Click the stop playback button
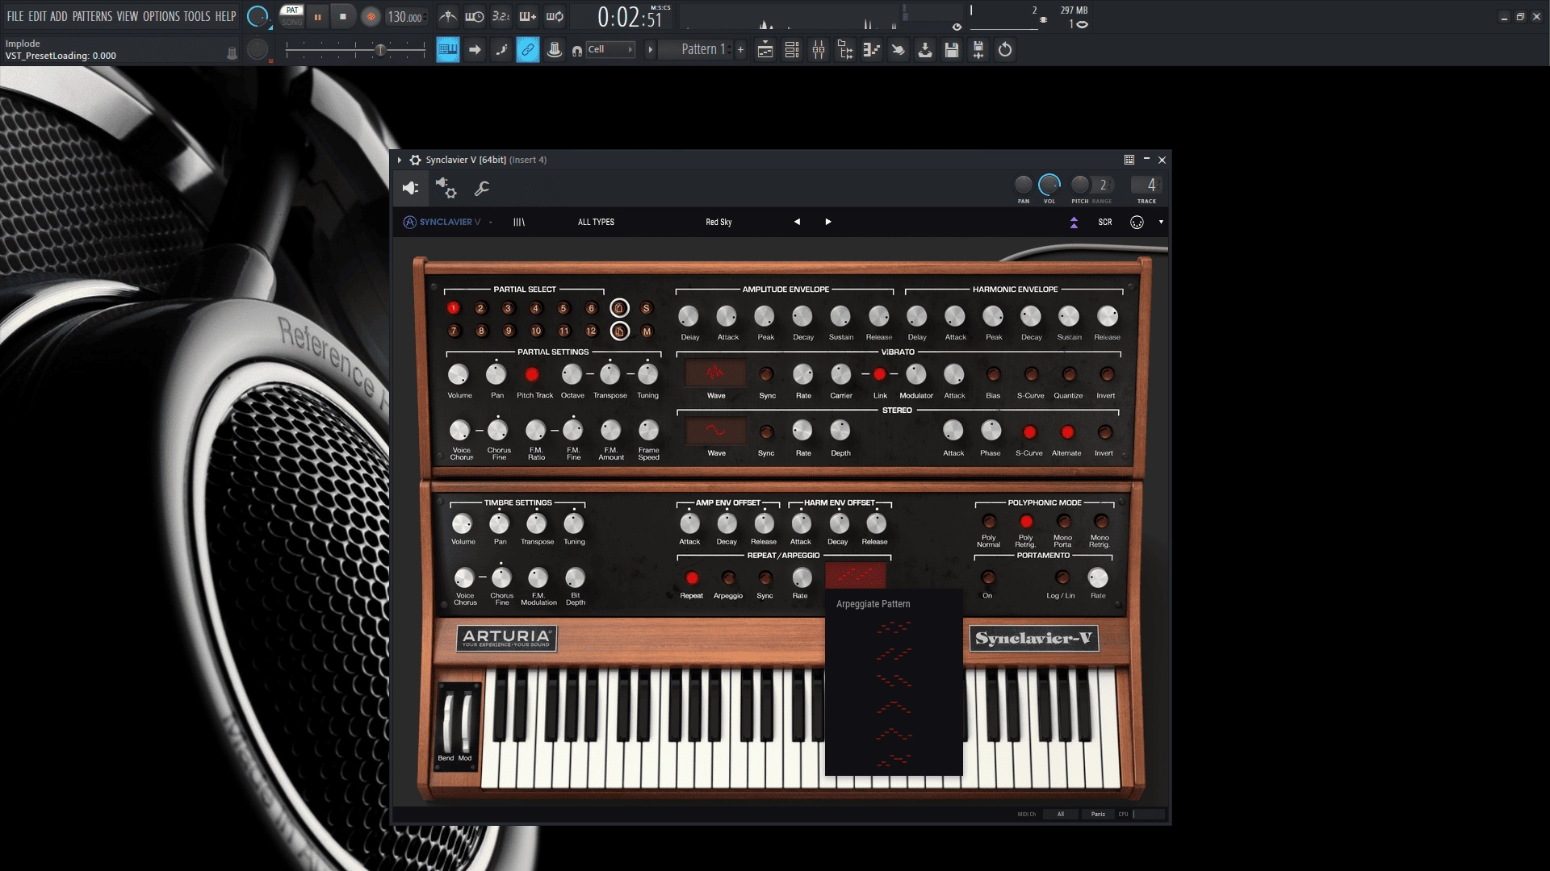 [x=343, y=16]
